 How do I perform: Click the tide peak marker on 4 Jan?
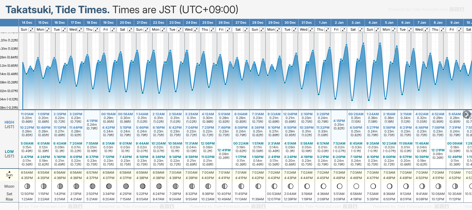380,43
